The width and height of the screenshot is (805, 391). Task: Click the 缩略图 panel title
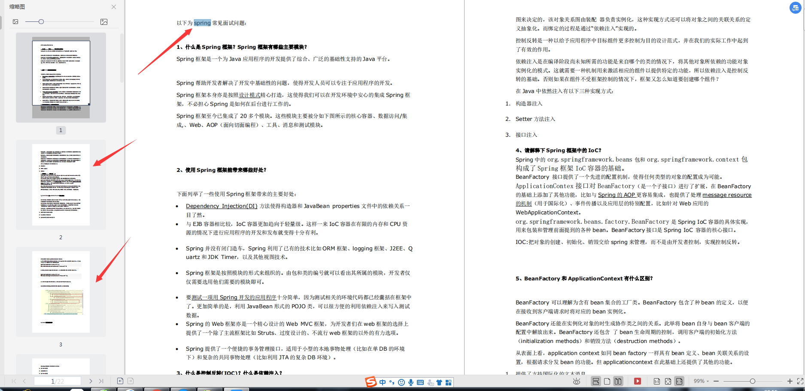17,7
